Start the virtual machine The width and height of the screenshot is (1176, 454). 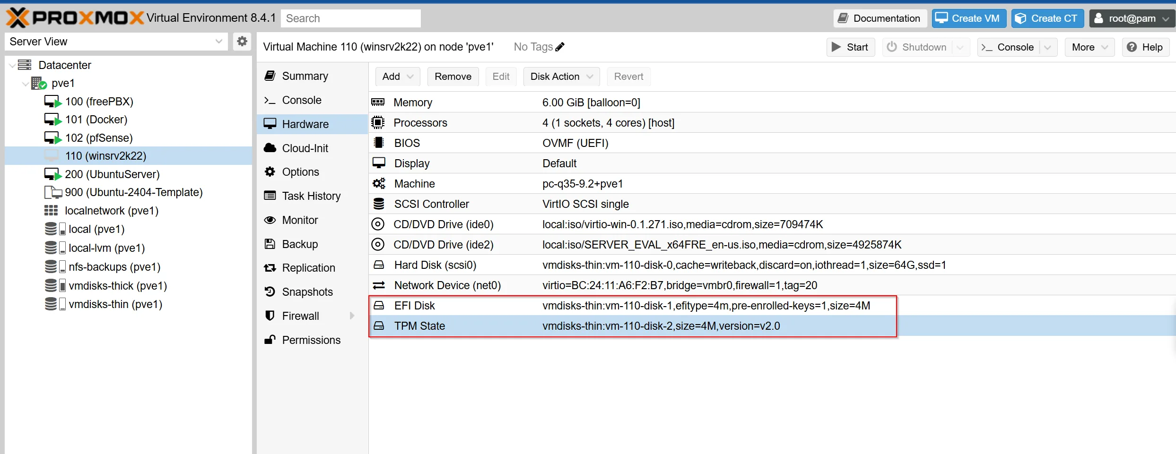click(850, 47)
